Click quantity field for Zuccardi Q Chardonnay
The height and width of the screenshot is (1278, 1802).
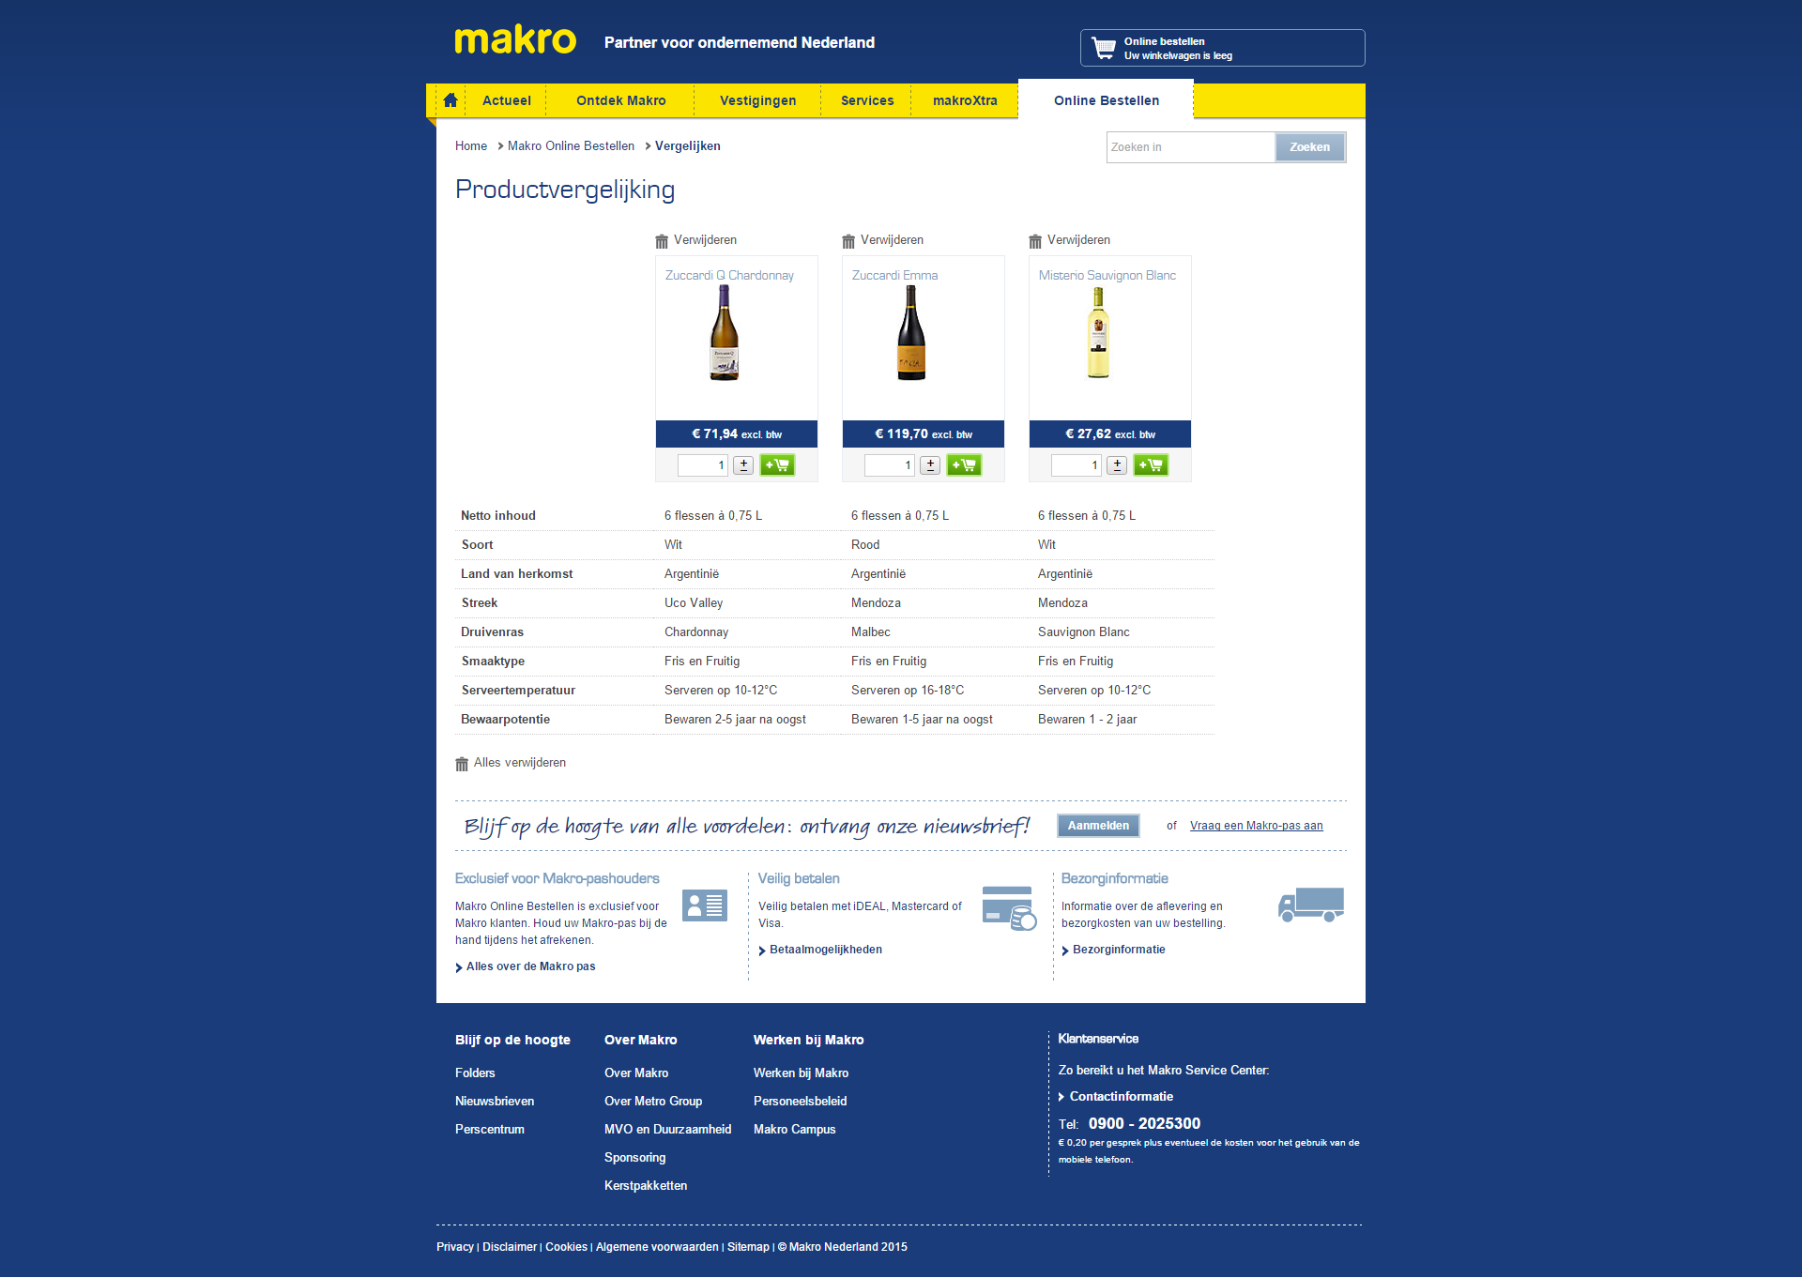[x=703, y=465]
